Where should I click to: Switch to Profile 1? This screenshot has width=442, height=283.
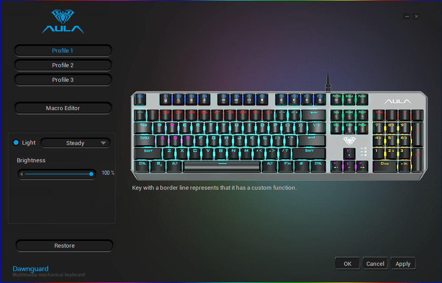[63, 51]
